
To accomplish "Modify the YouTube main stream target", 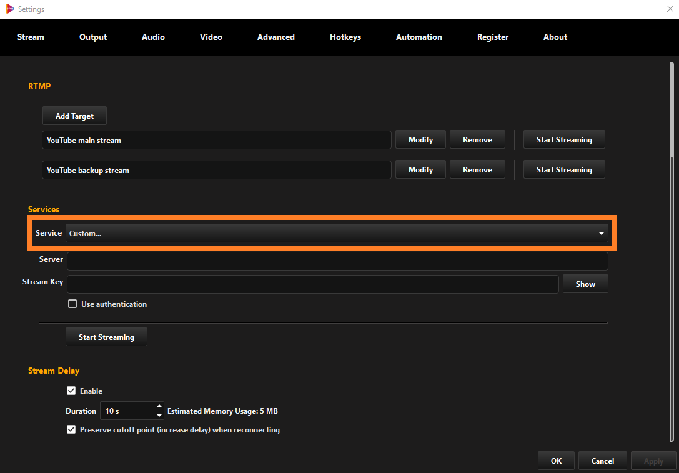I will tap(420, 139).
